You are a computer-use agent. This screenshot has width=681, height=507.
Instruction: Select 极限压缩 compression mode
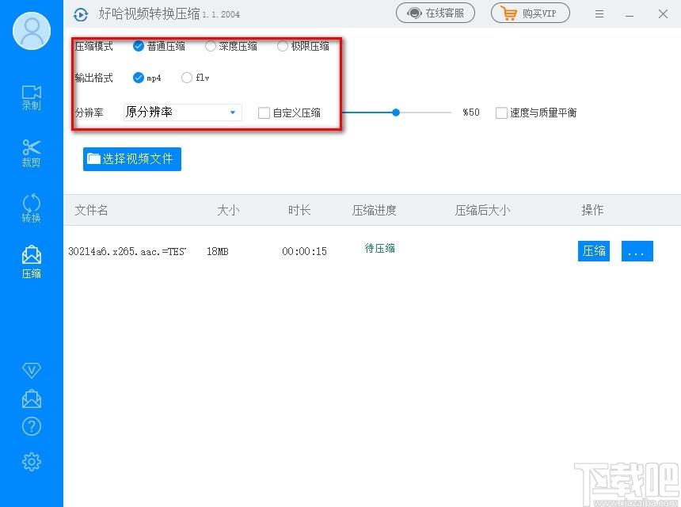pos(303,46)
